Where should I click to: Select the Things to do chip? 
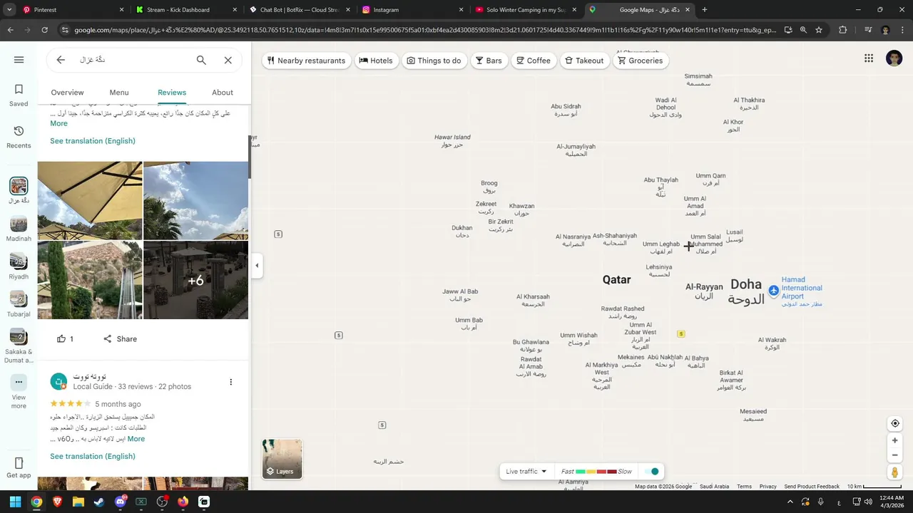[434, 61]
